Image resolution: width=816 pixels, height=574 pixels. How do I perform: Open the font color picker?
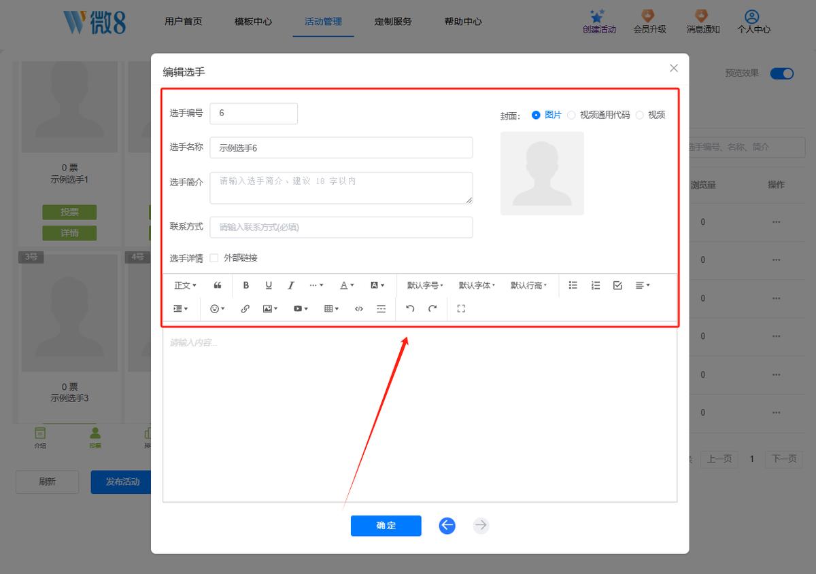(x=347, y=285)
